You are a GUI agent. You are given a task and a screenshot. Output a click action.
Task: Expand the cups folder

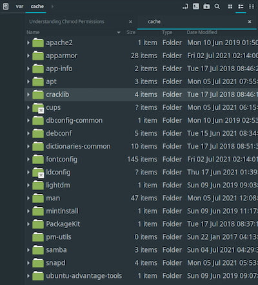tap(28, 107)
